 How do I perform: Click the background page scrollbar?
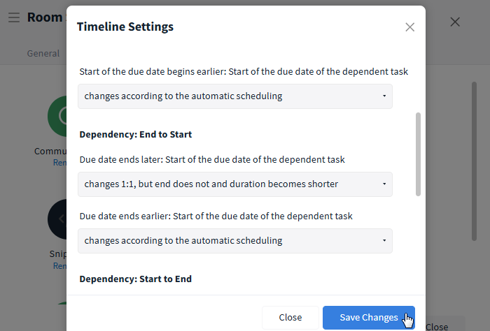coord(474,161)
